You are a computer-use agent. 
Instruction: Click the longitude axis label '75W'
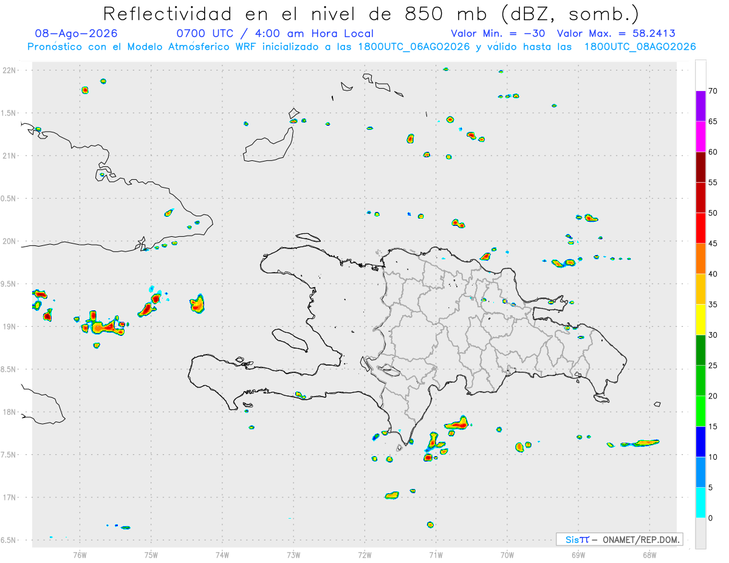click(x=151, y=554)
